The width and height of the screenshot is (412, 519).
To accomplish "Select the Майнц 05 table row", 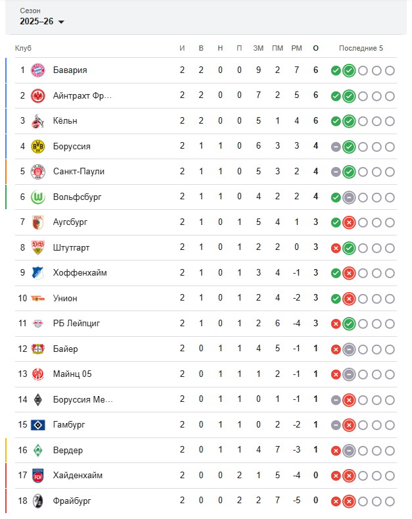I will point(197,374).
